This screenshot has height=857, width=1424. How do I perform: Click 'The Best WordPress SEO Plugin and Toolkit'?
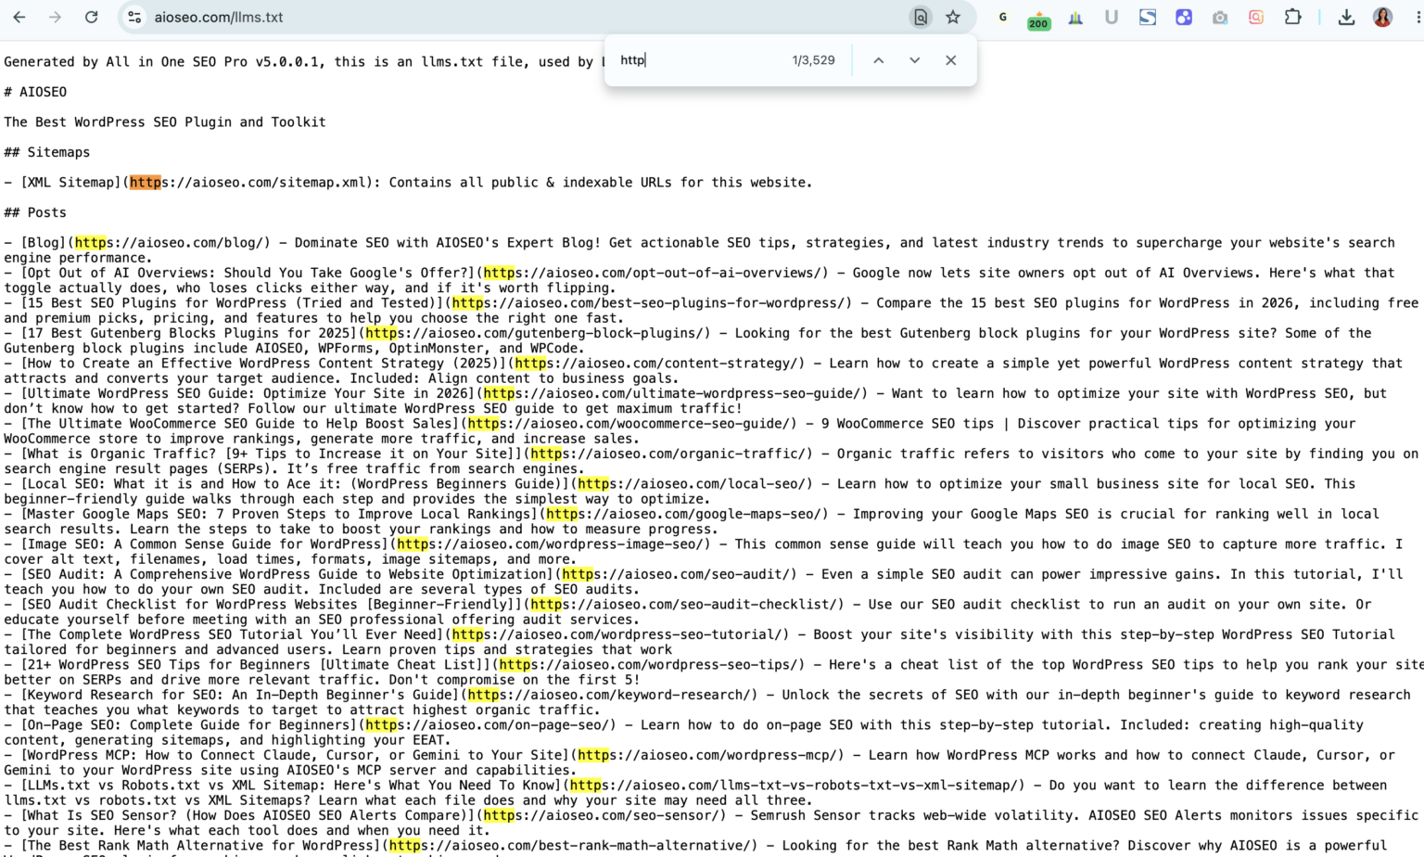[165, 122]
